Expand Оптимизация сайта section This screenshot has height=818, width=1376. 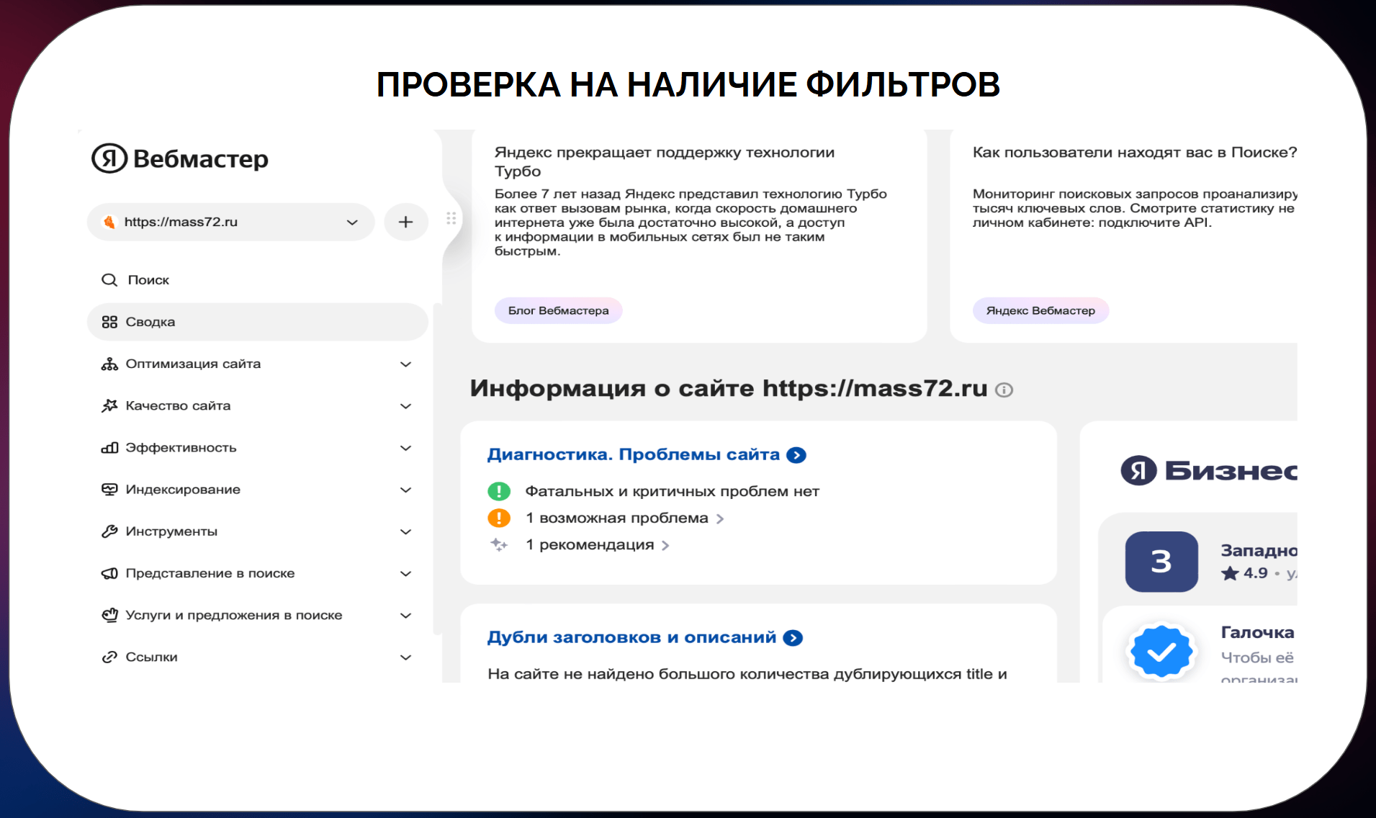coord(405,364)
